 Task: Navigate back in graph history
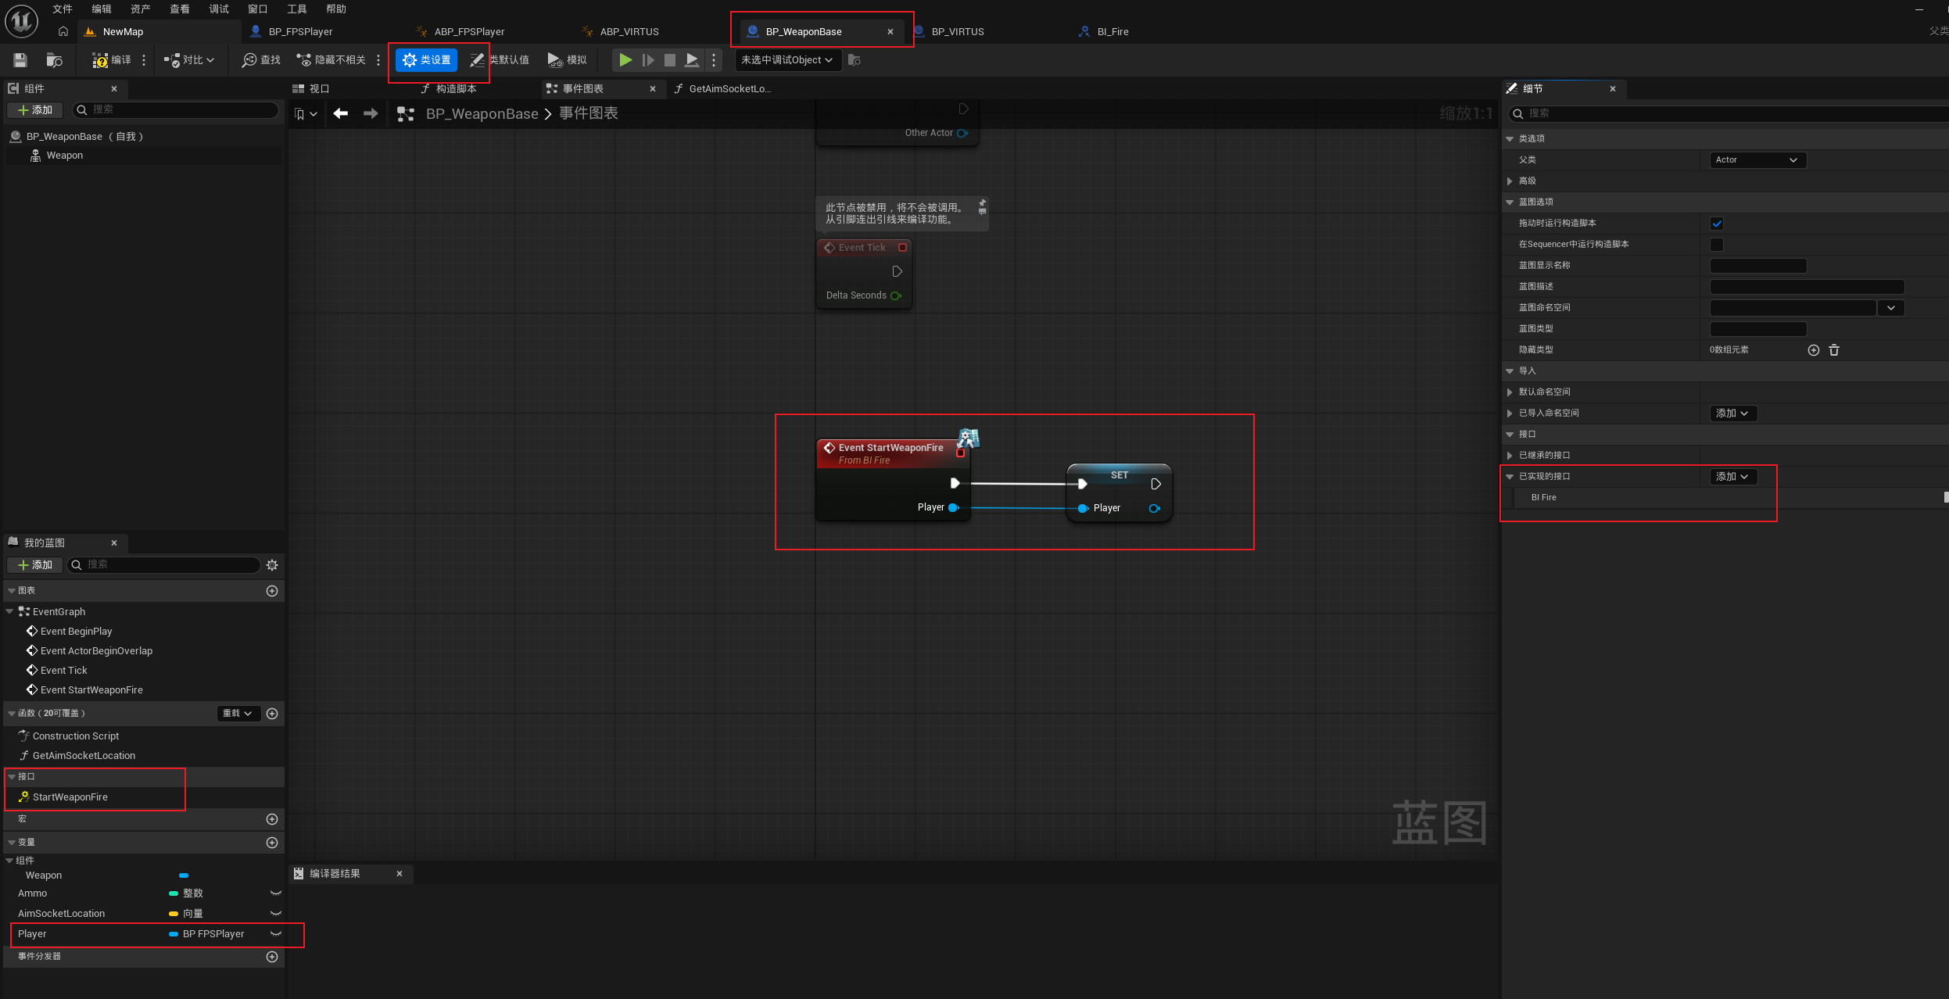pyautogui.click(x=341, y=114)
